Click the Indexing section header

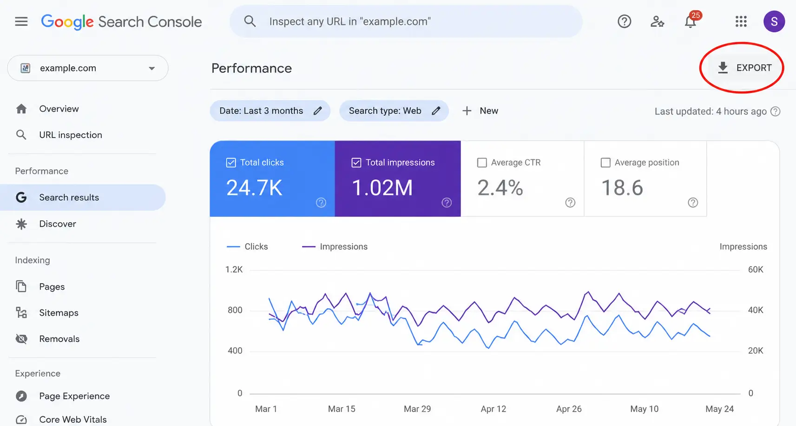pos(33,260)
